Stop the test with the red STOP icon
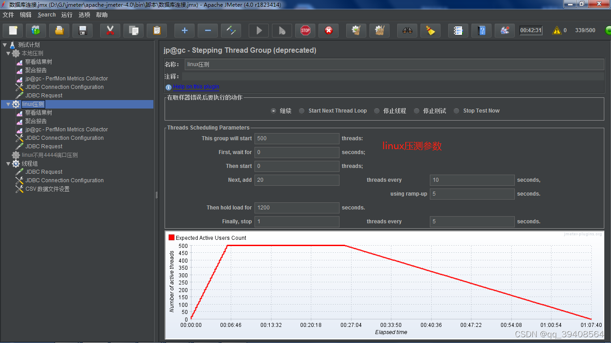Viewport: 611px width, 343px height. pos(305,30)
